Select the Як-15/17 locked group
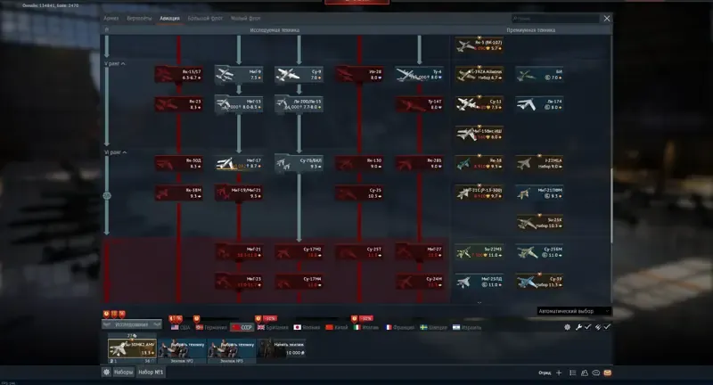The image size is (713, 385). tap(179, 75)
